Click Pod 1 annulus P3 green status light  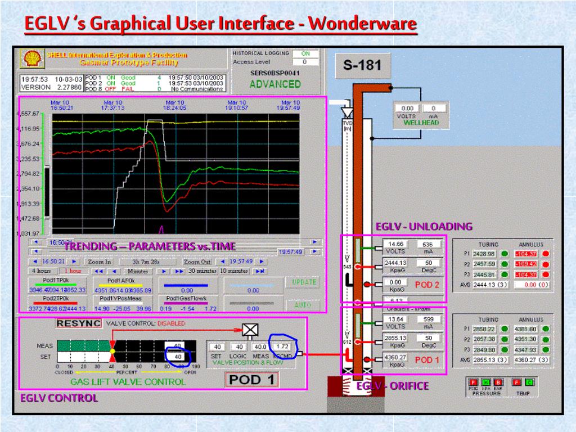coord(546,350)
